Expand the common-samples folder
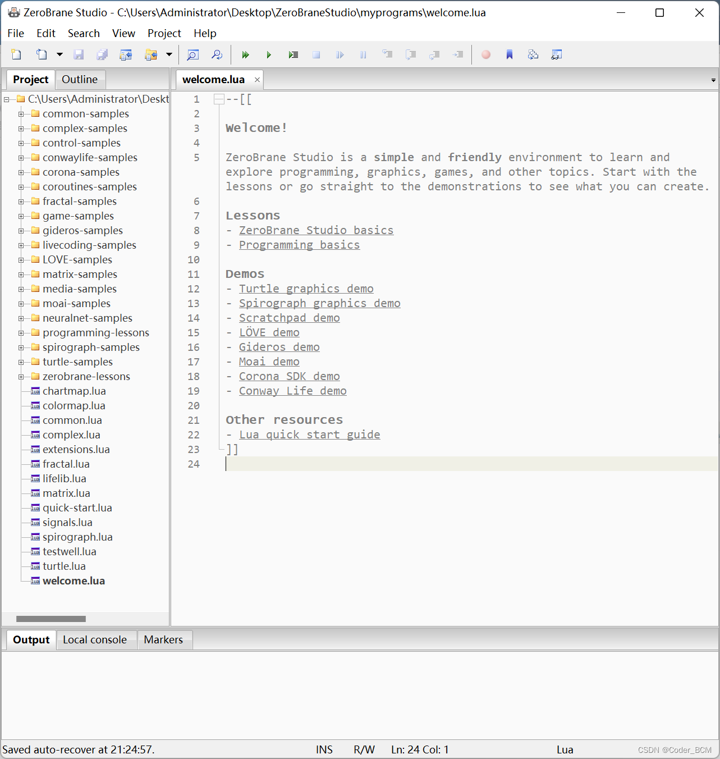The width and height of the screenshot is (720, 759). (x=21, y=114)
